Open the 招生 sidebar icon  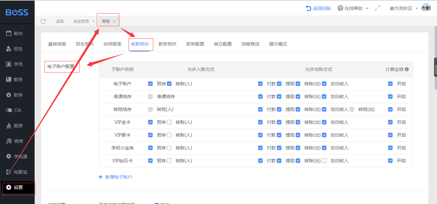click(9, 49)
